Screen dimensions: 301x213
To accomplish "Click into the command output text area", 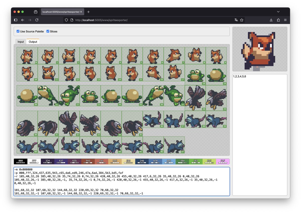I will pos(122,181).
